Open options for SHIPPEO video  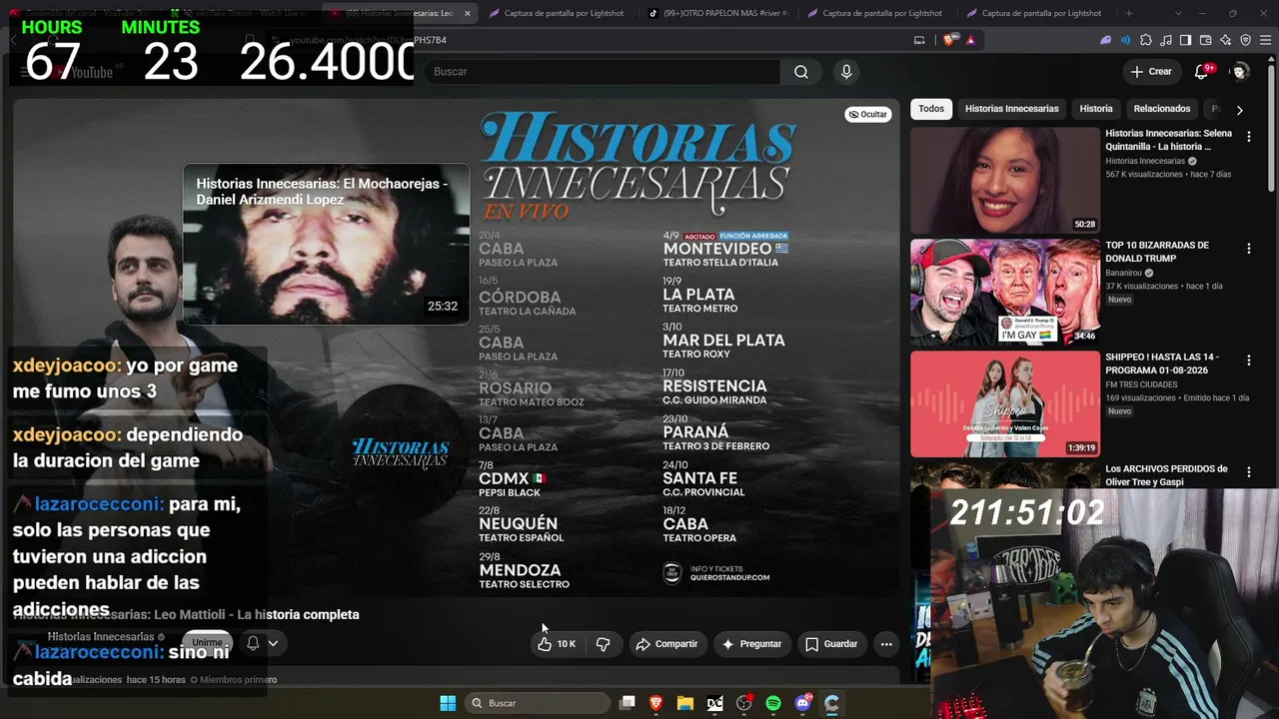(x=1248, y=360)
